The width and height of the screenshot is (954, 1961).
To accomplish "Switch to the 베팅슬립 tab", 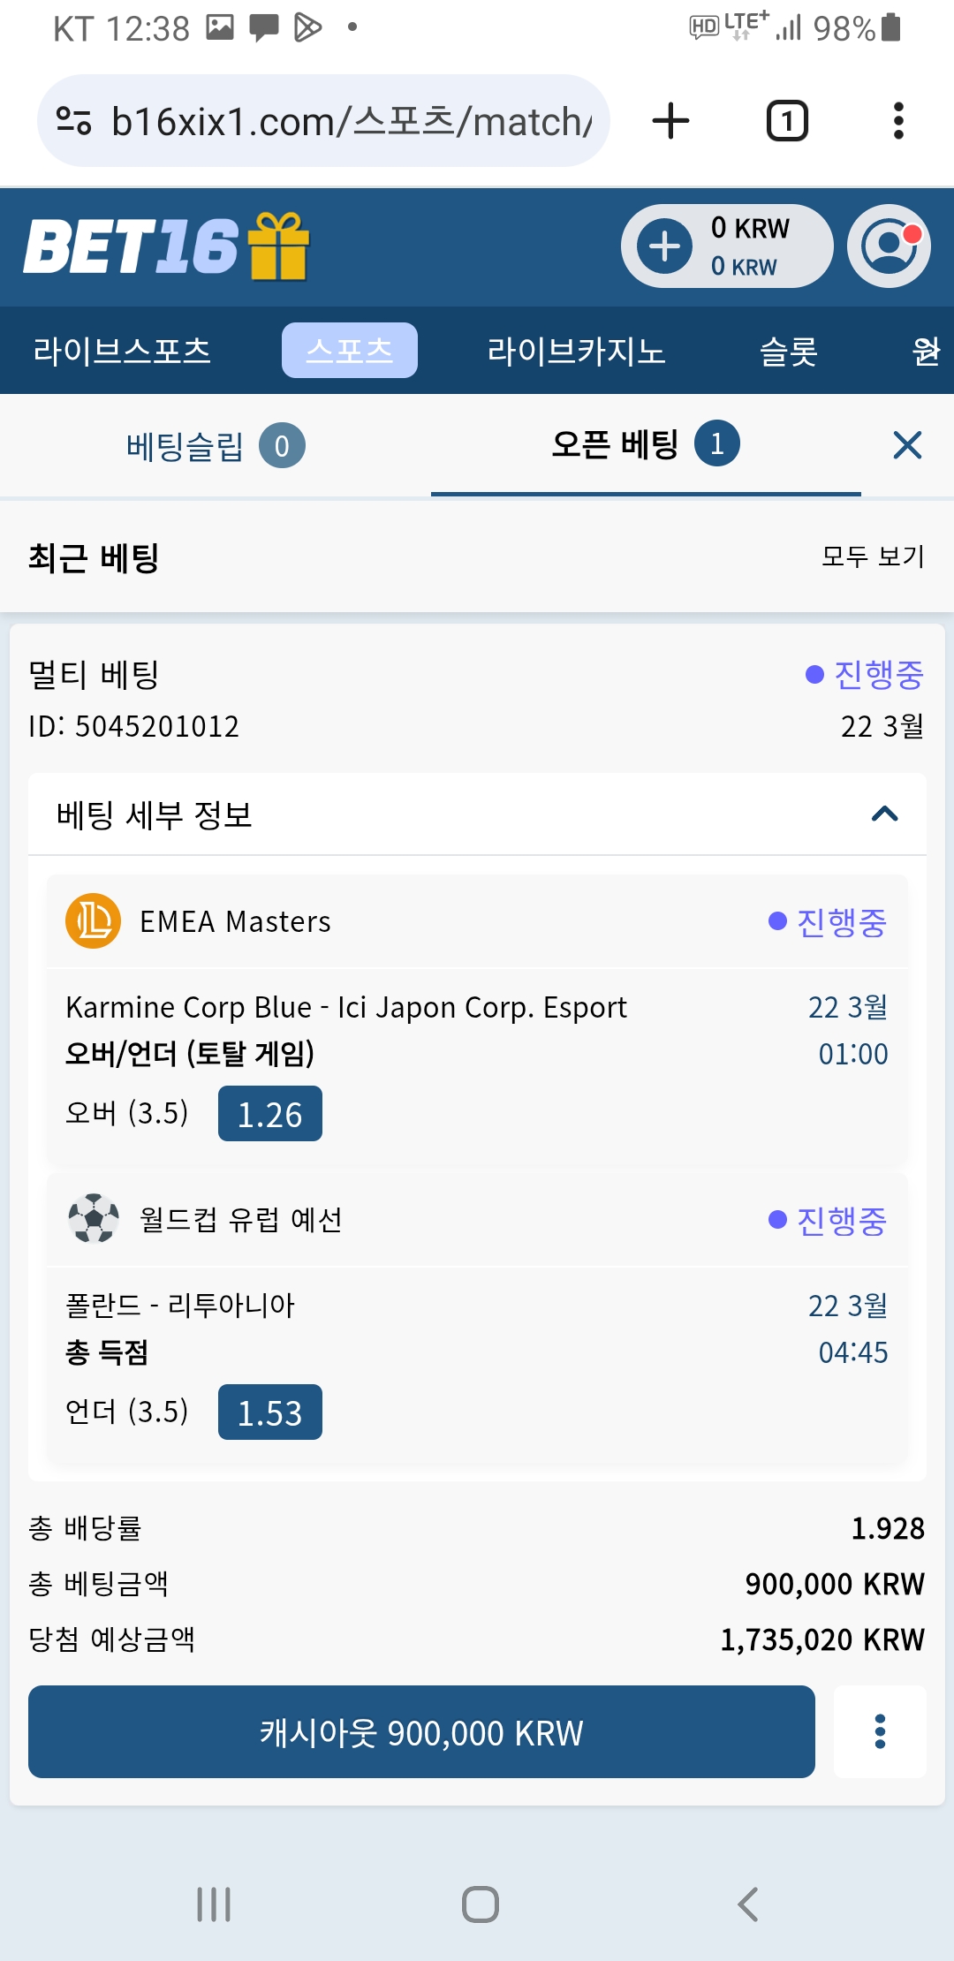I will [x=215, y=445].
